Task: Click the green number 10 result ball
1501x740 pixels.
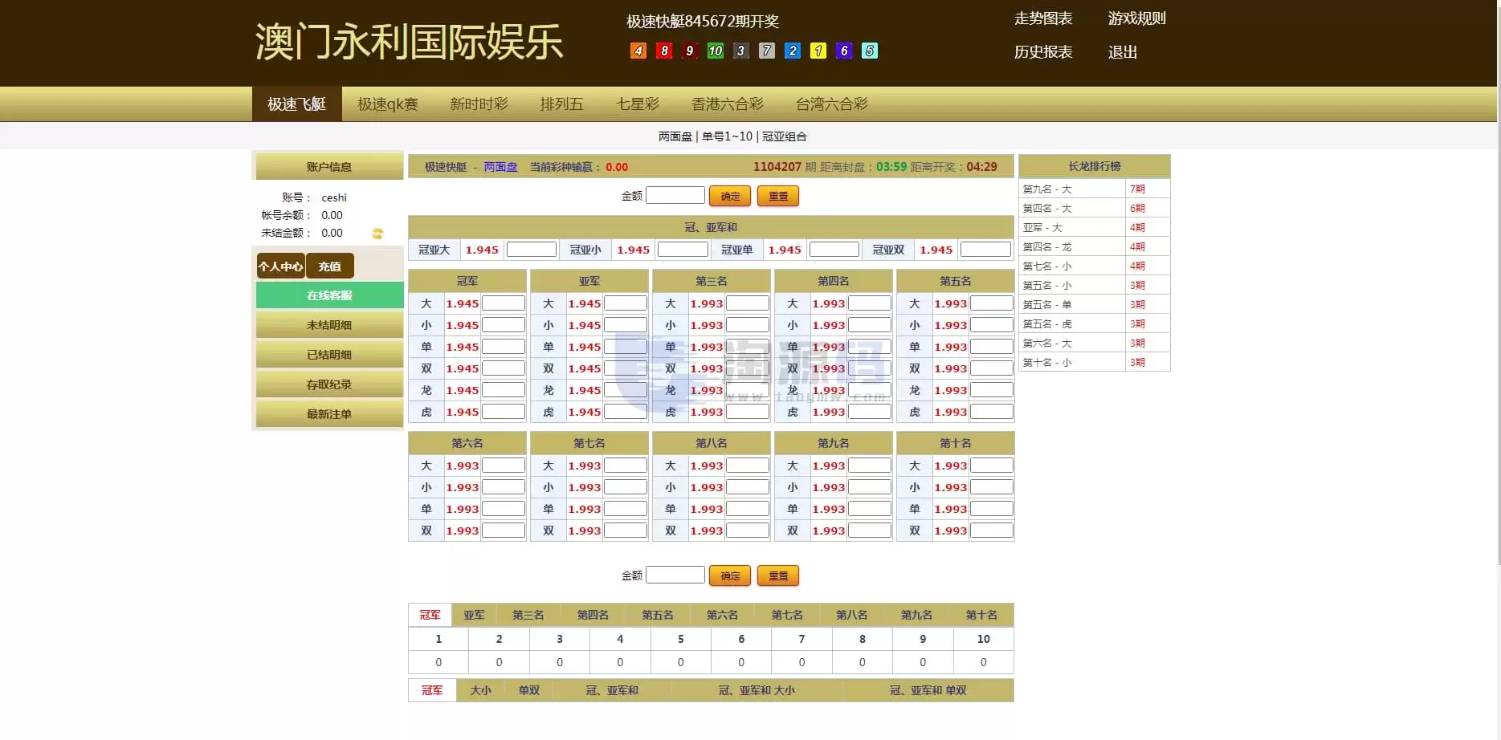Action: click(x=716, y=51)
